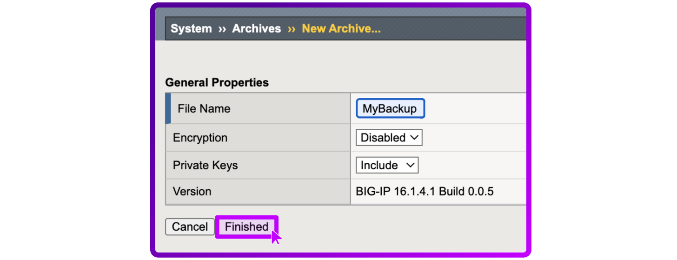This screenshot has width=677, height=260.
Task: Click the Finished button
Action: coord(246,227)
